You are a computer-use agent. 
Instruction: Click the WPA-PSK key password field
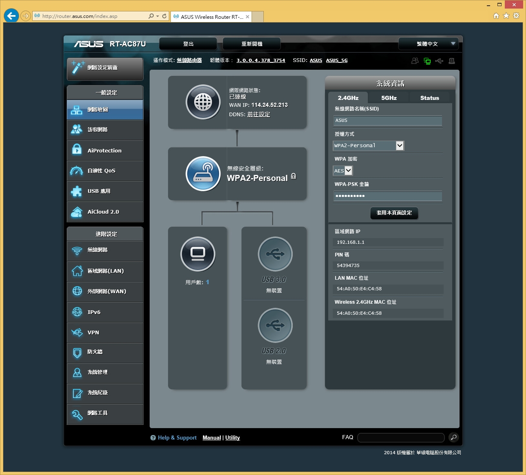tap(388, 196)
